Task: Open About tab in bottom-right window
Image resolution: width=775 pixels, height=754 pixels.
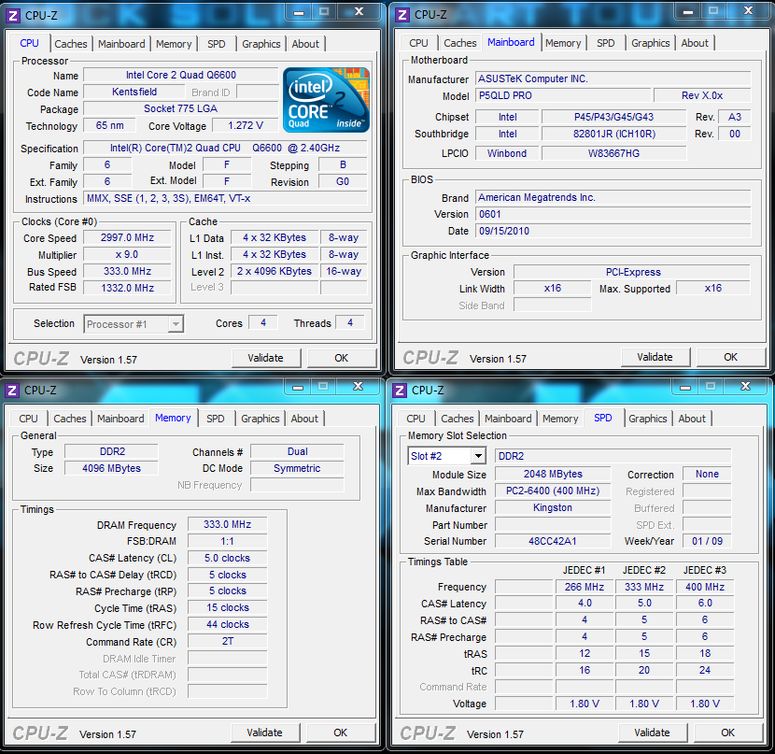Action: click(692, 419)
